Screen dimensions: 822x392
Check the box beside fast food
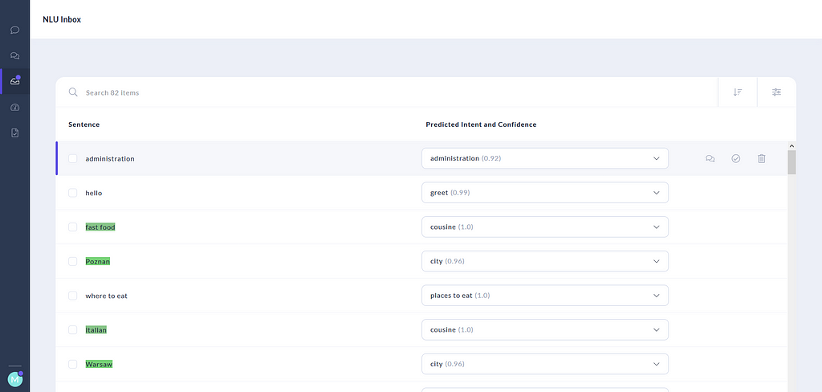73,227
